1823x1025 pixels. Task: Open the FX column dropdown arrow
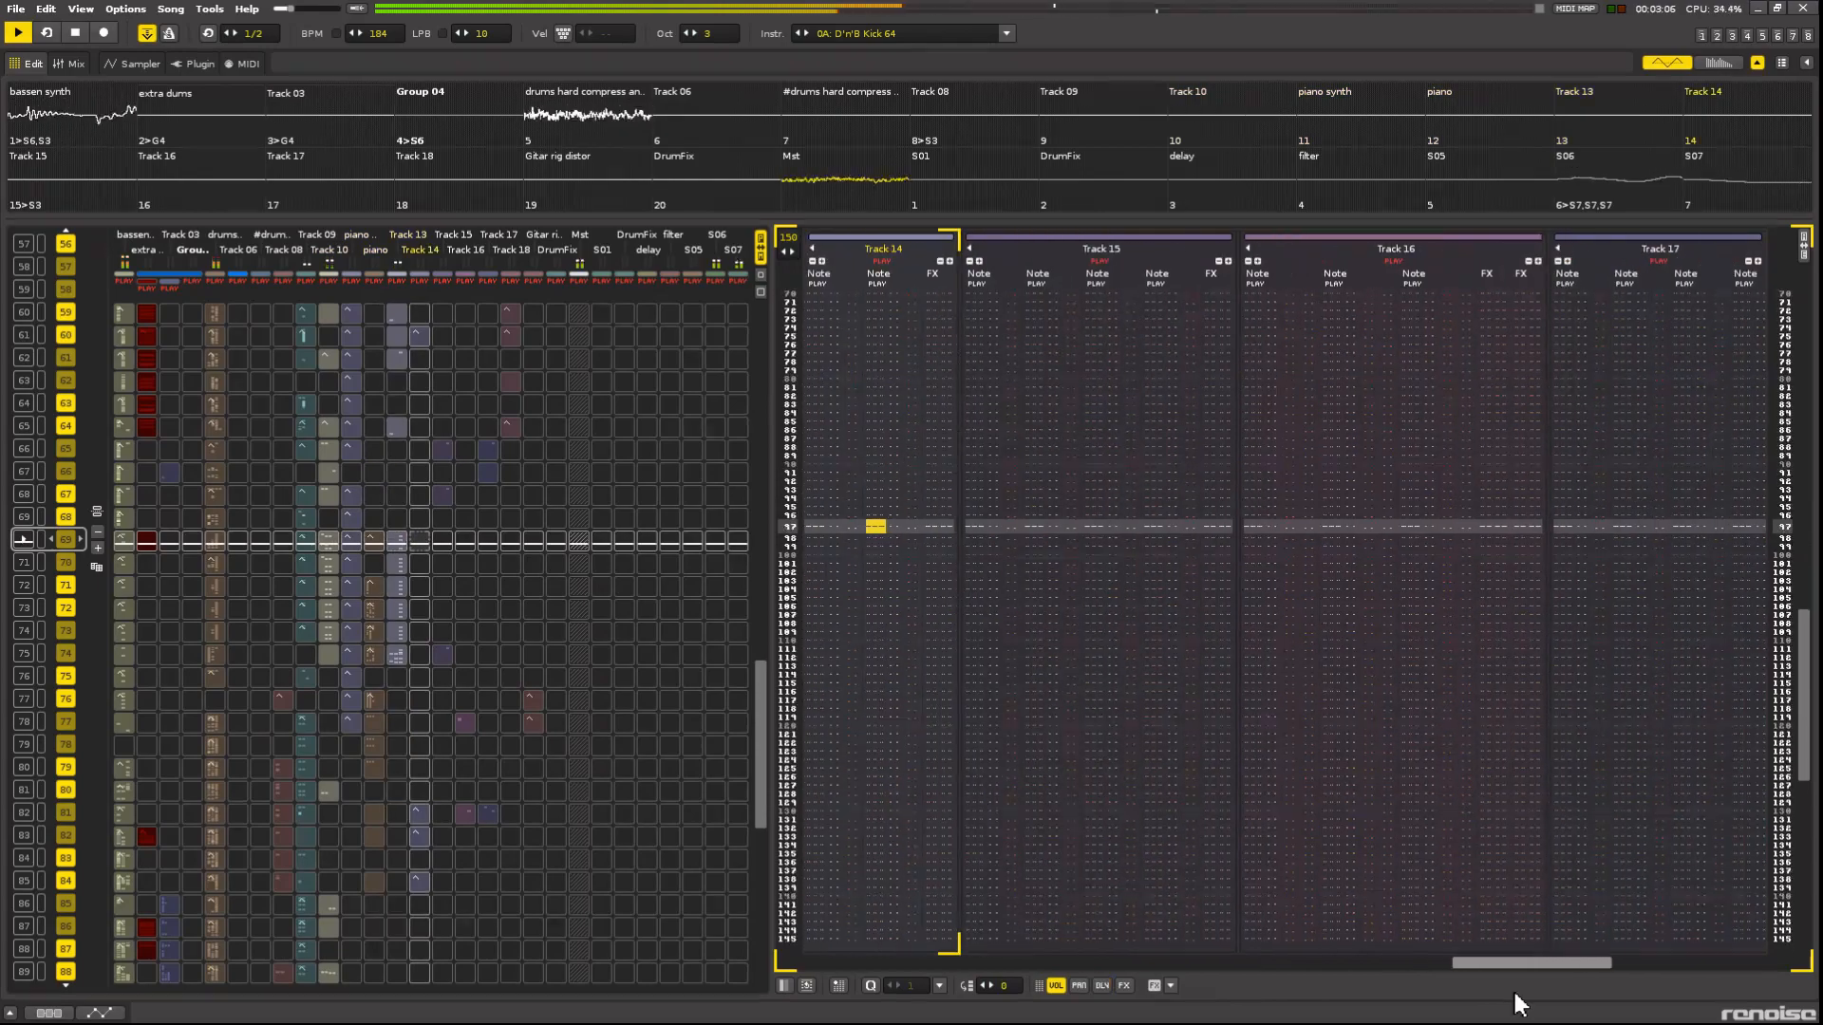click(1171, 986)
